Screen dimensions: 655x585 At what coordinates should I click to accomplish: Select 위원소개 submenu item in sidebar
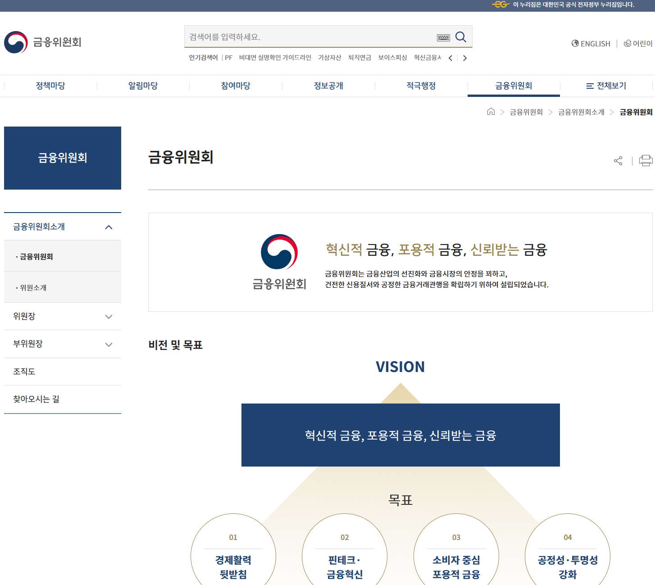coord(63,287)
